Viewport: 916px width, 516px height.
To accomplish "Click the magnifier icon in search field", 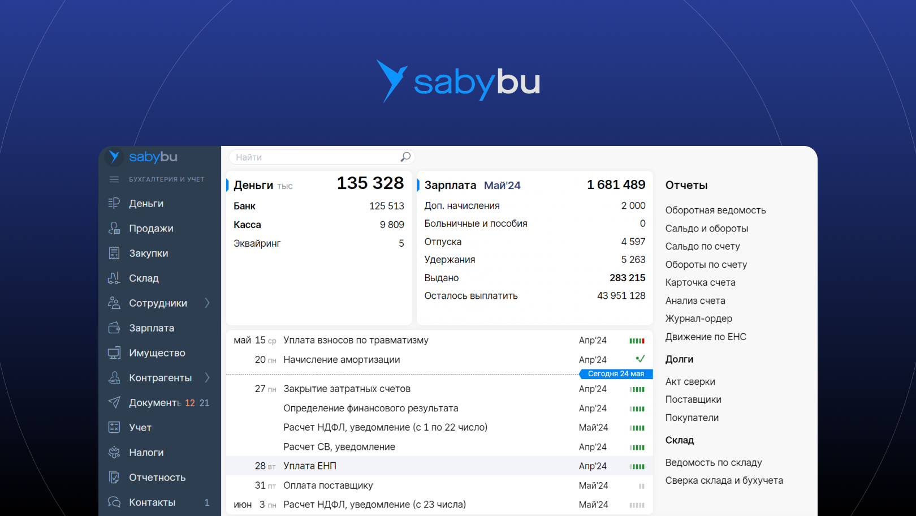I will click(405, 157).
